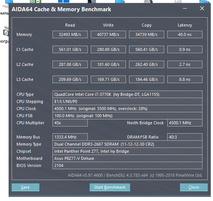Click L3 Cache Copy 184.46 GB/s
Screen dimensions: 213x201
(146, 79)
